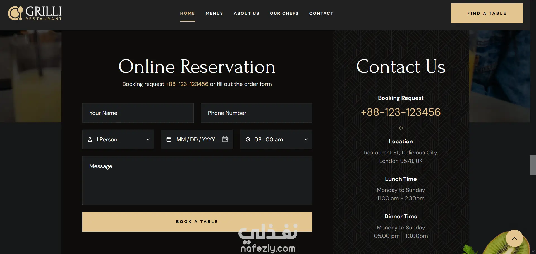Click the page vertical scrollbar thumb
The height and width of the screenshot is (254, 536).
tap(533, 165)
